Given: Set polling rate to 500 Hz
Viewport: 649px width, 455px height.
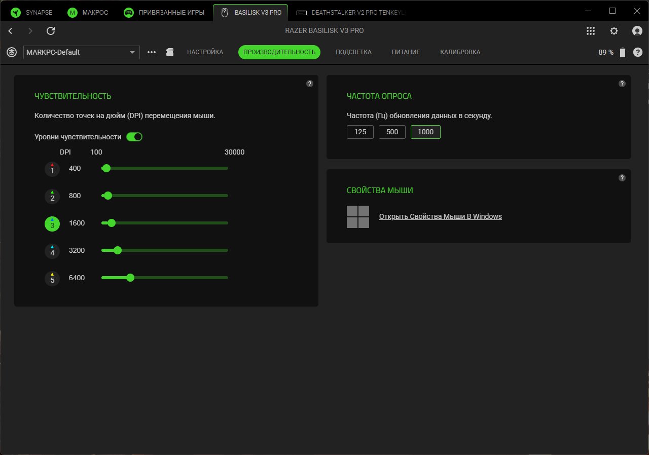Looking at the screenshot, I should click(x=392, y=132).
